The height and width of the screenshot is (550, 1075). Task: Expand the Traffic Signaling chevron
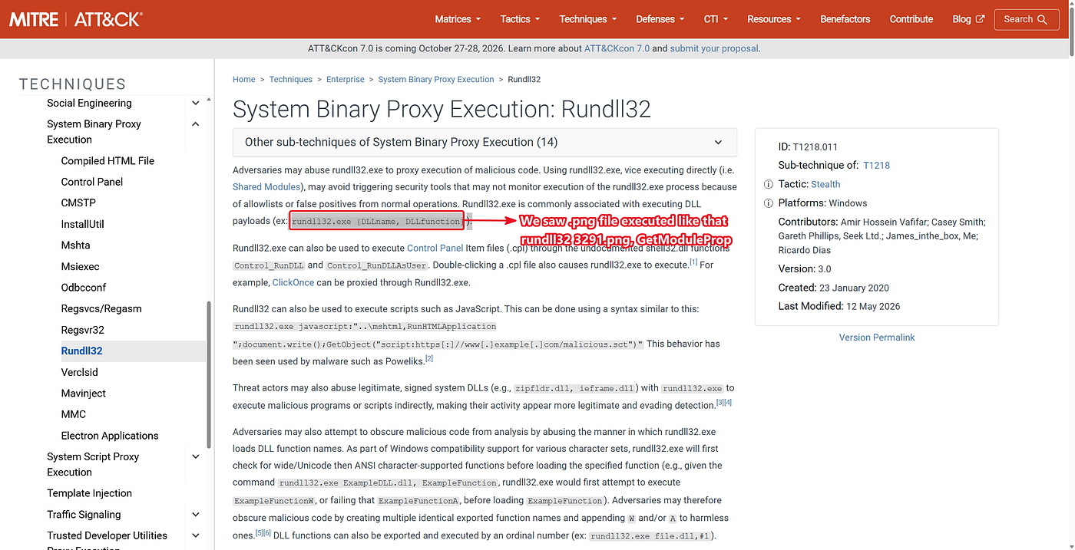(x=196, y=515)
